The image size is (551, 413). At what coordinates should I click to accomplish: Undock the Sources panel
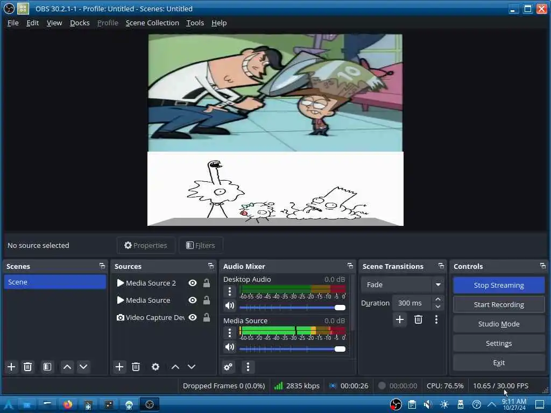tap(210, 266)
